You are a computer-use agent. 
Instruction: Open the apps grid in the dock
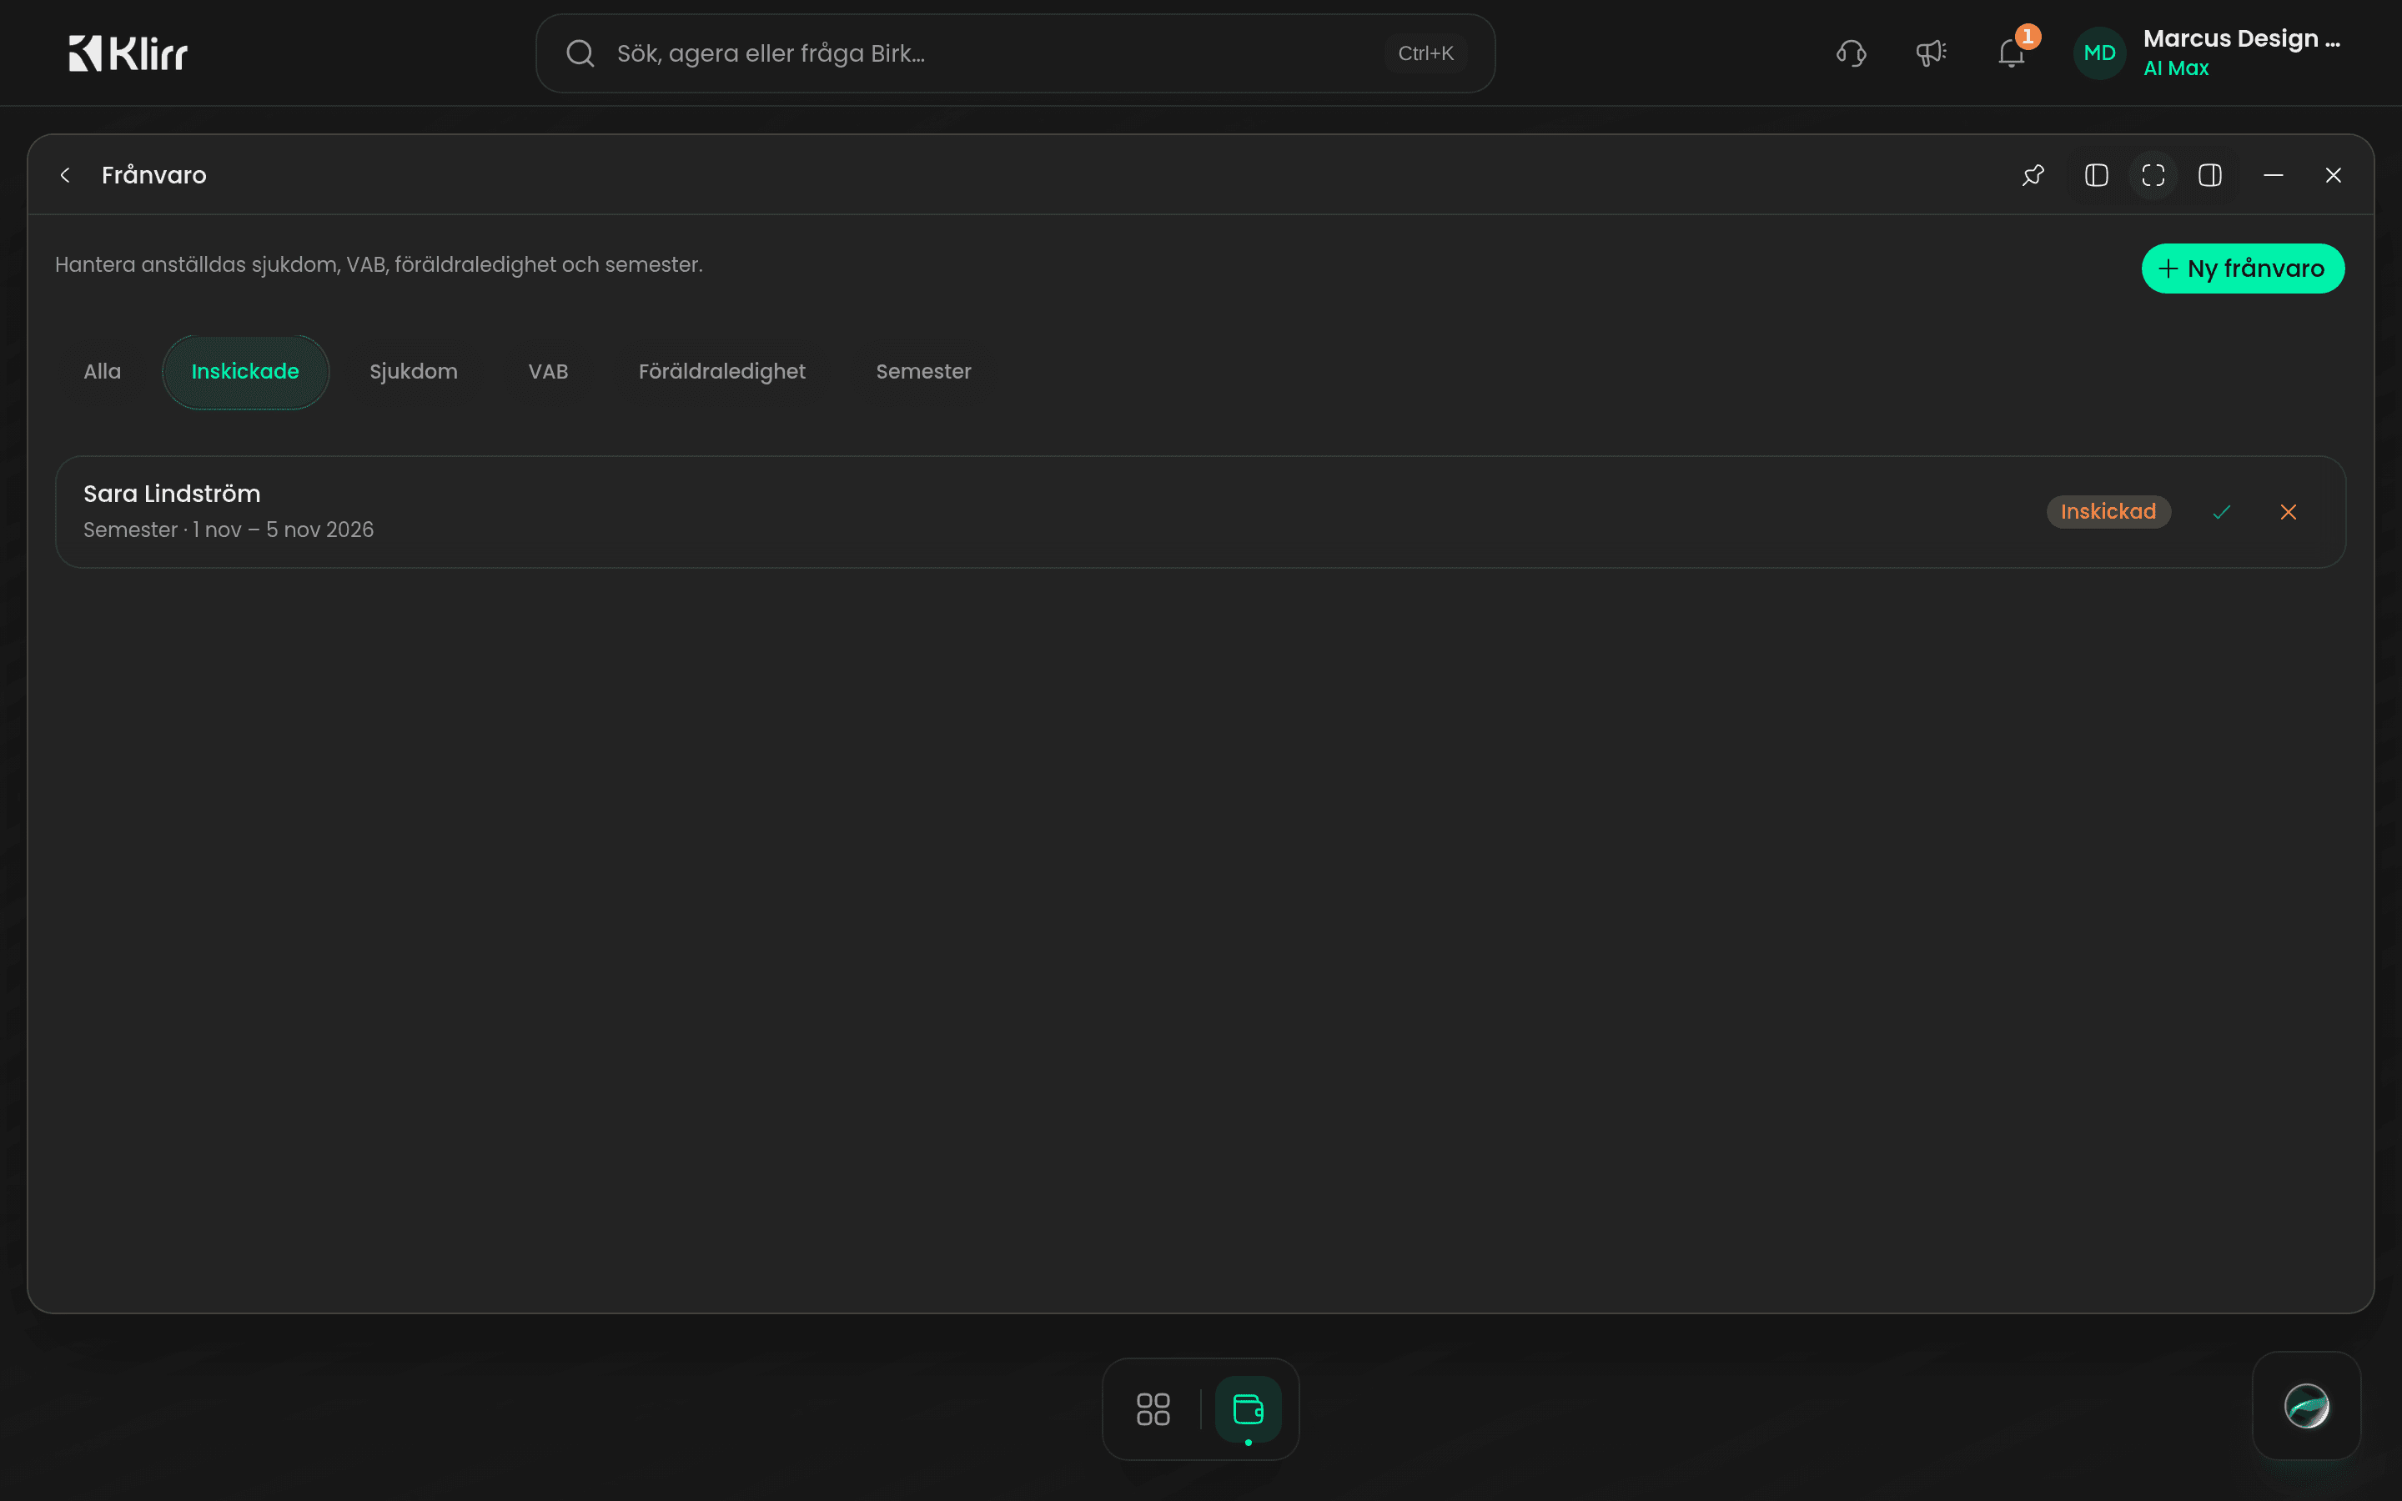[1153, 1408]
